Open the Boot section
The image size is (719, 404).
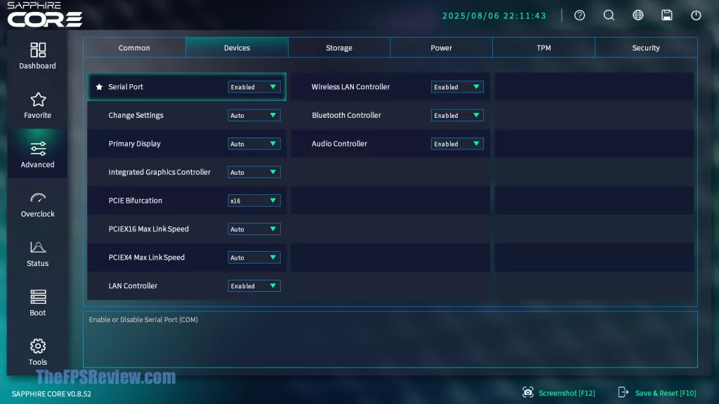(x=38, y=303)
